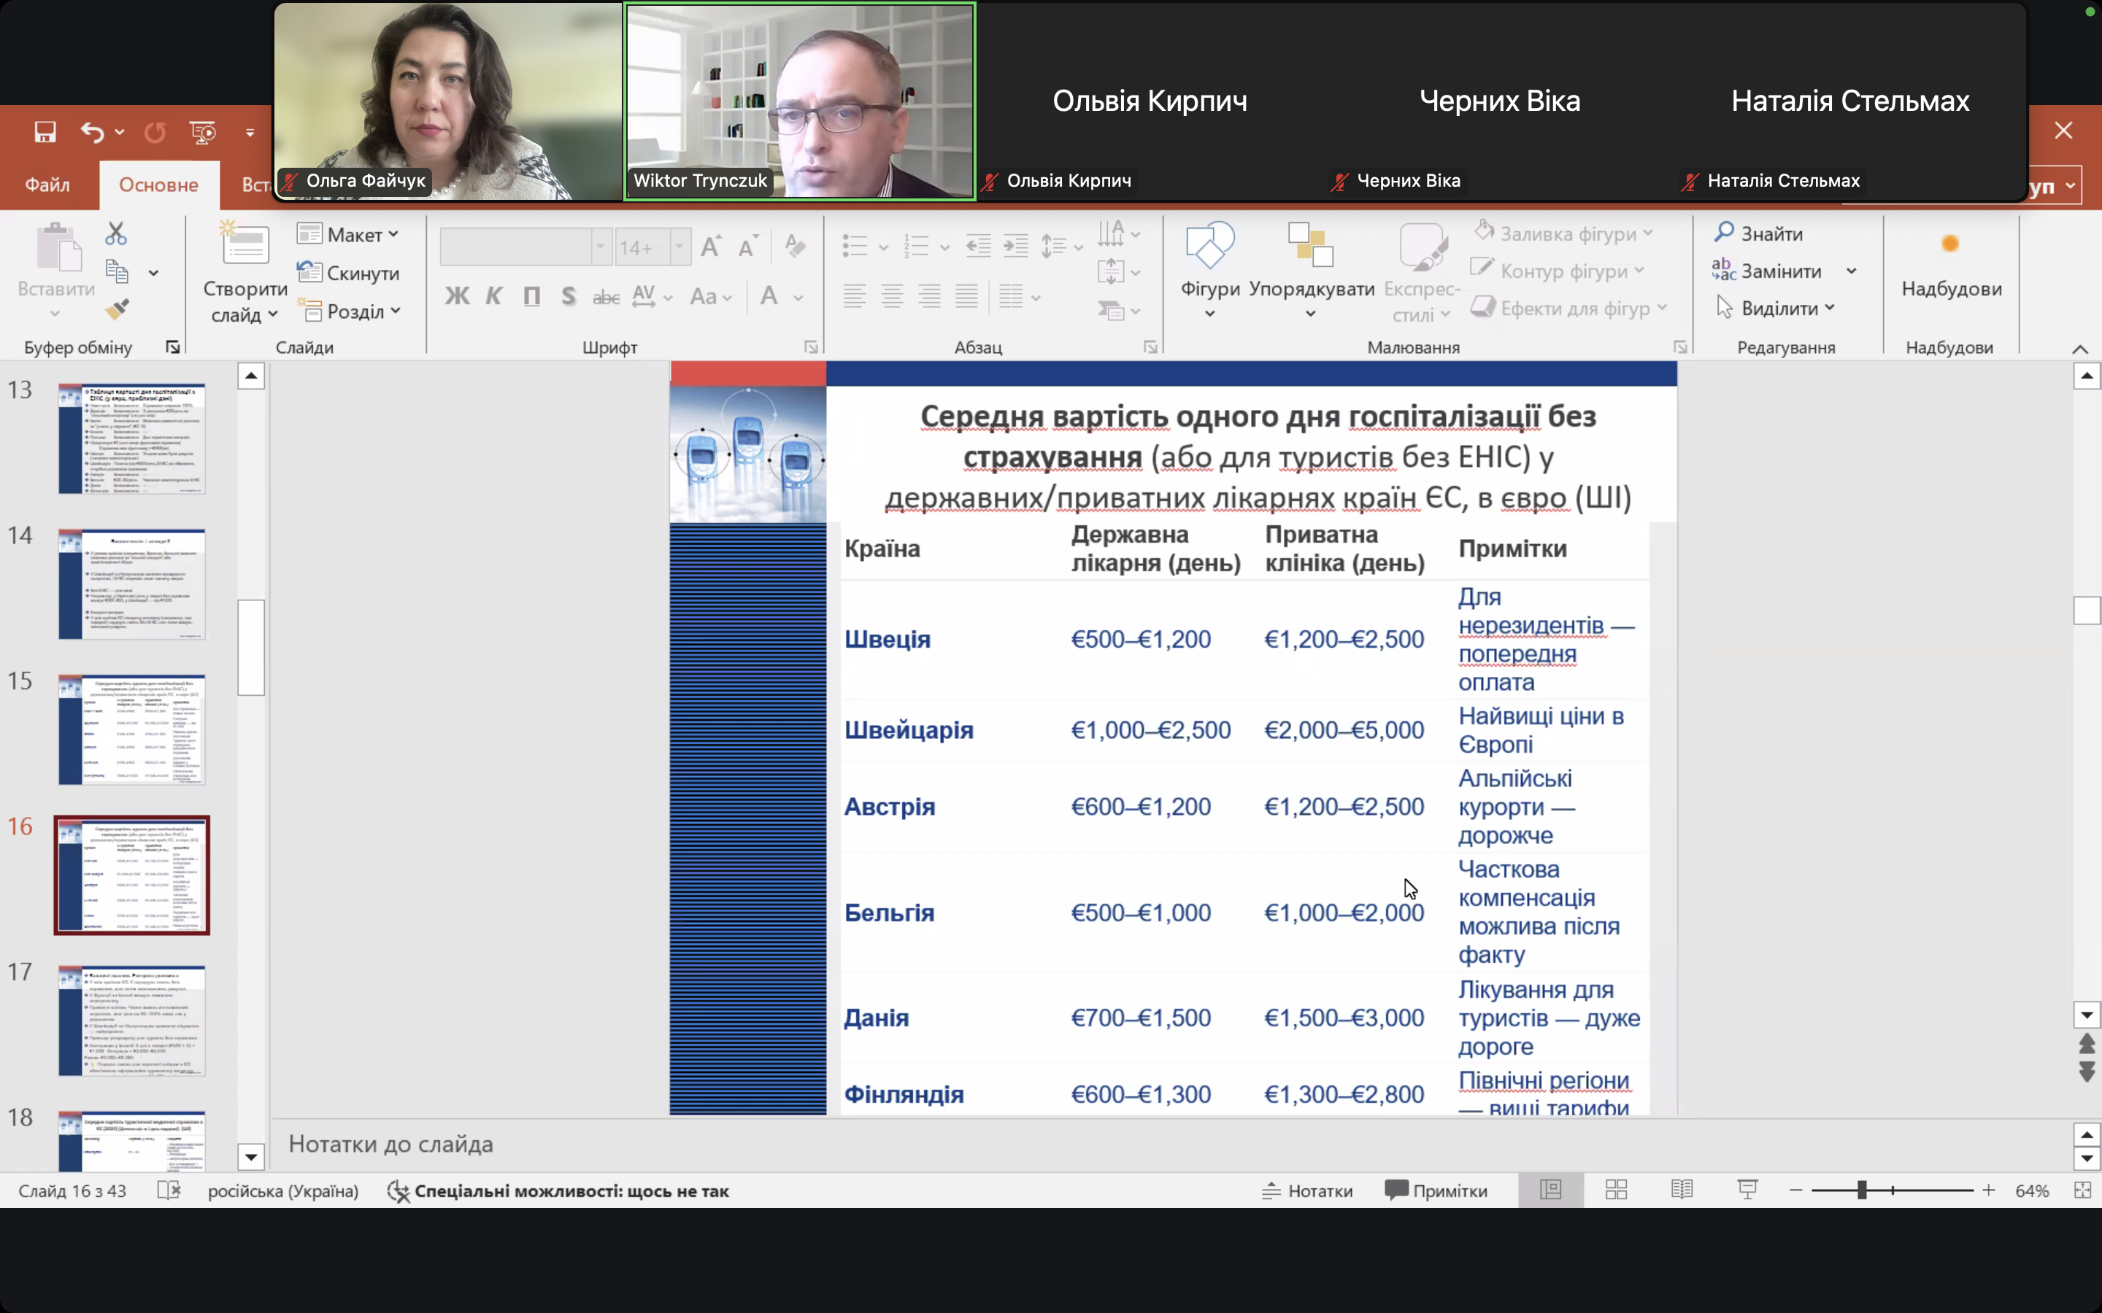Click the Undo arrow icon

click(92, 132)
